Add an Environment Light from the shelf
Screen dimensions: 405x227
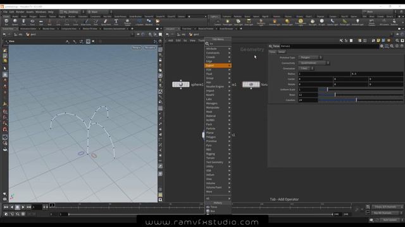[x=301, y=23]
